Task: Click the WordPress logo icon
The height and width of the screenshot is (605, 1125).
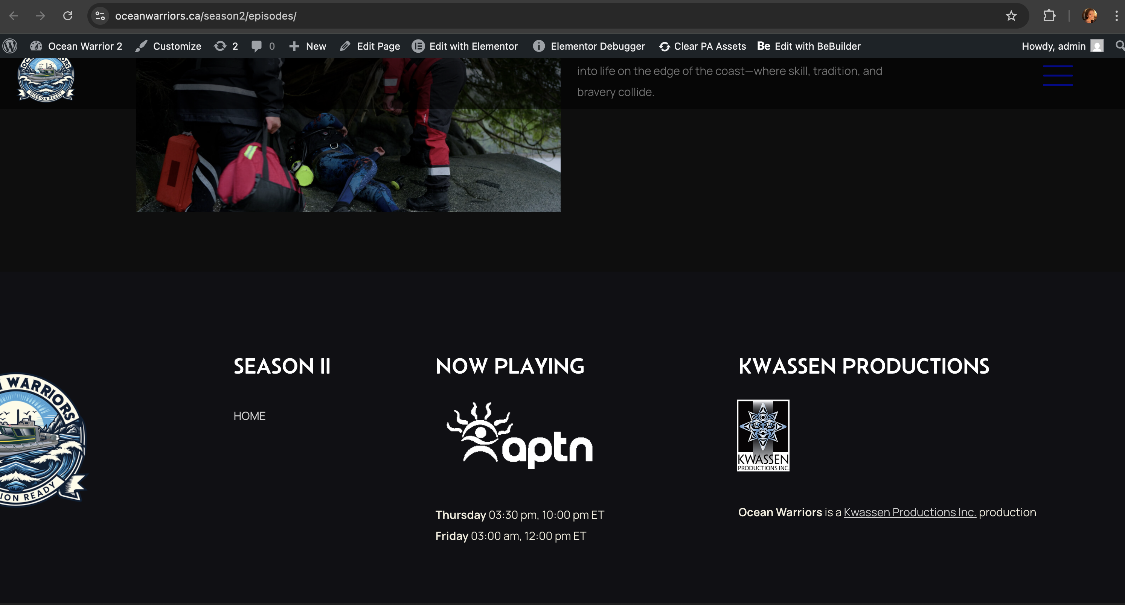Action: (x=10, y=46)
